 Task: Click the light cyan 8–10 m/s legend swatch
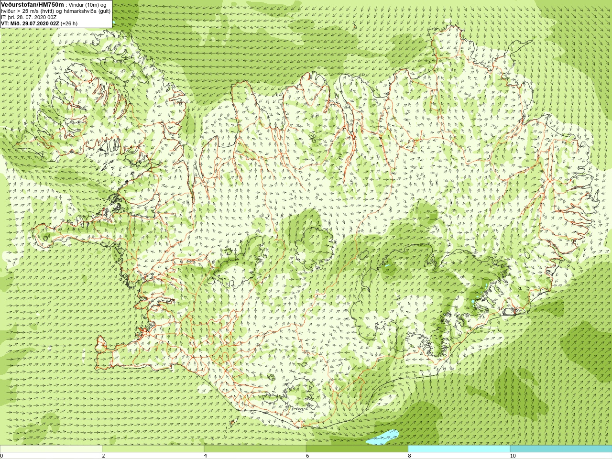point(459,449)
